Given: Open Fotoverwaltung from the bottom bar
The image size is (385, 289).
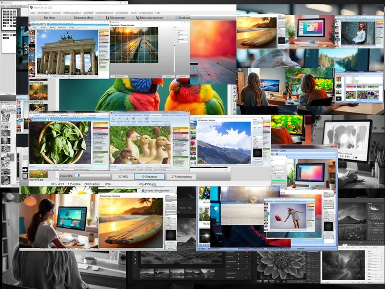Looking at the screenshot, I should (x=181, y=177).
